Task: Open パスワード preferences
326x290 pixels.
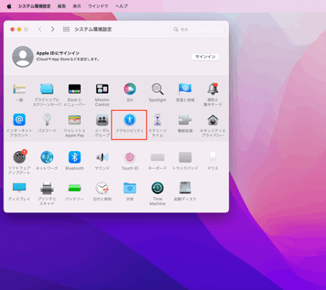Action: pyautogui.click(x=47, y=124)
